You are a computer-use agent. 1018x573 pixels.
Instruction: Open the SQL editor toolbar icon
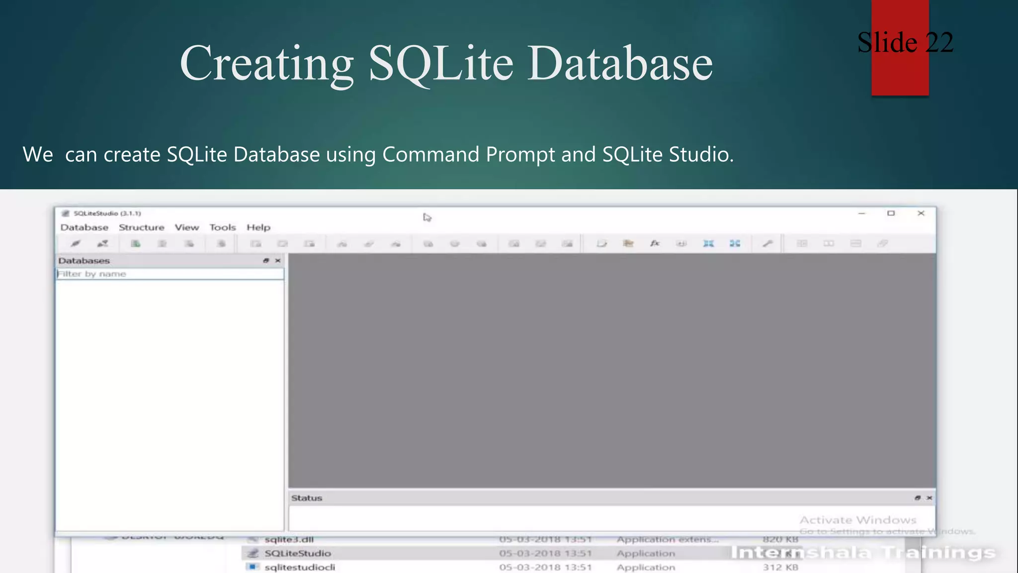pos(602,244)
